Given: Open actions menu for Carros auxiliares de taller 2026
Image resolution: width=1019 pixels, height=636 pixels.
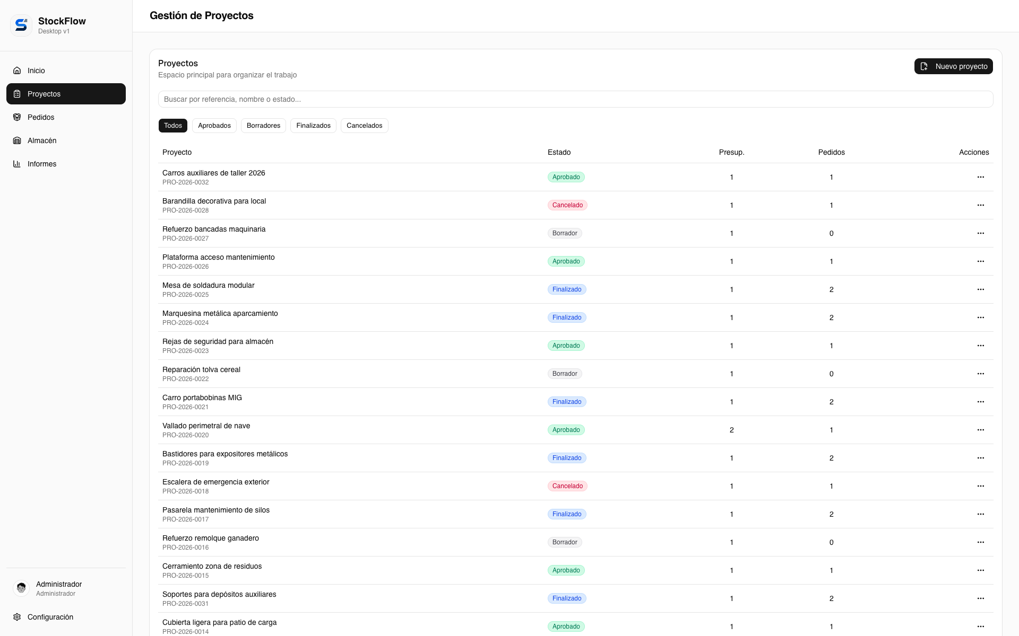Looking at the screenshot, I should (981, 177).
